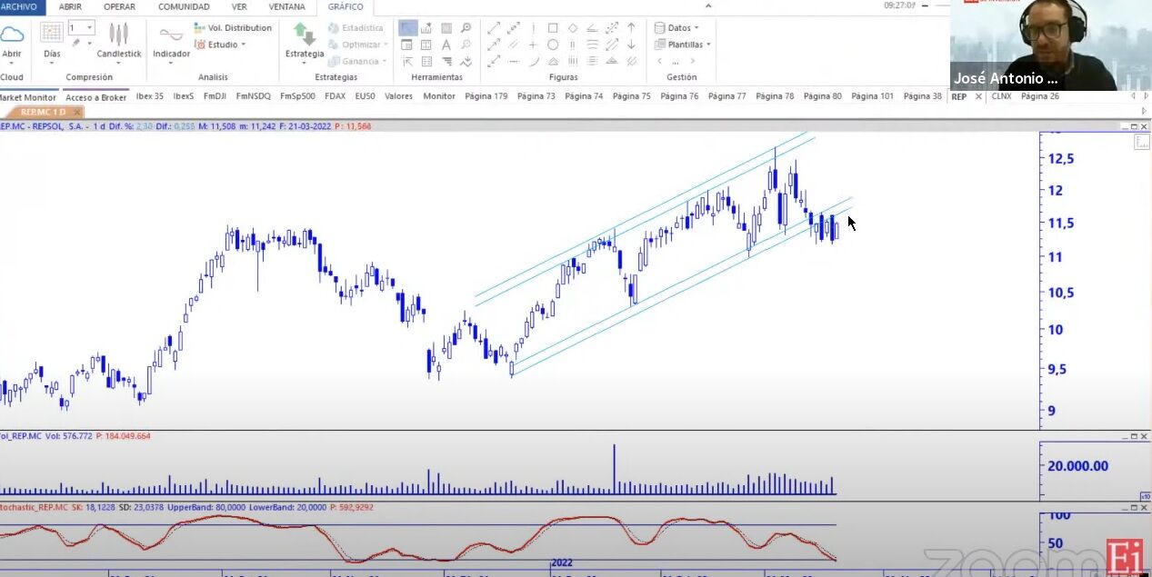Viewport: 1152px width, 577px height.
Task: Switch to the GRÁFICO ribbon tab
Action: 346,6
